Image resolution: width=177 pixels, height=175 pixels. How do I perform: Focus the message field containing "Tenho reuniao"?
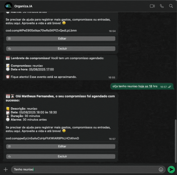[x=88, y=169]
